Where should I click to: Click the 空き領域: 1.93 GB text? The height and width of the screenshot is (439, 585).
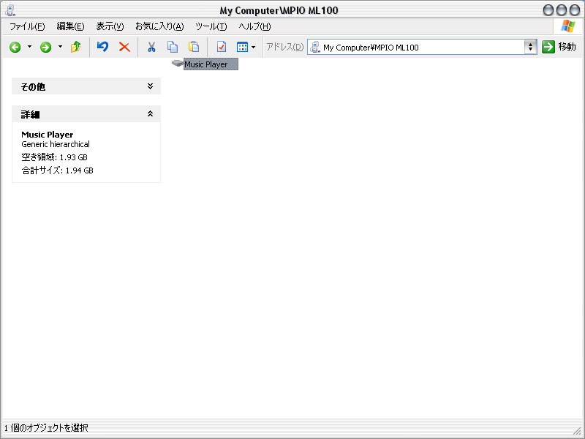(54, 157)
